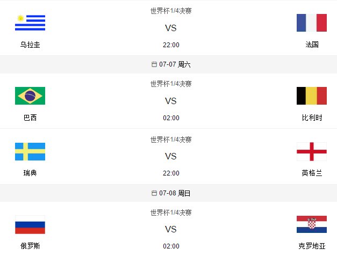Click the Uruguay flag icon

click(x=30, y=23)
